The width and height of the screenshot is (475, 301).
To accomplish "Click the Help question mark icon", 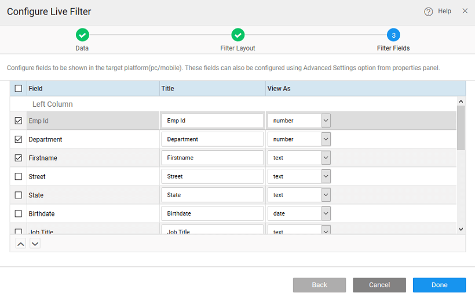I will (x=429, y=12).
